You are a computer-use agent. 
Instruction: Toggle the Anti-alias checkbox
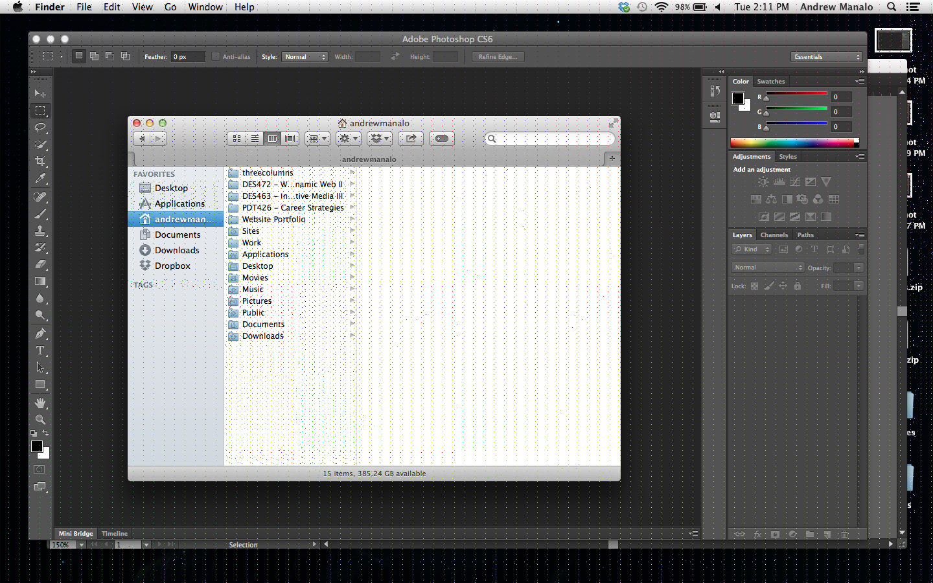pyautogui.click(x=216, y=57)
